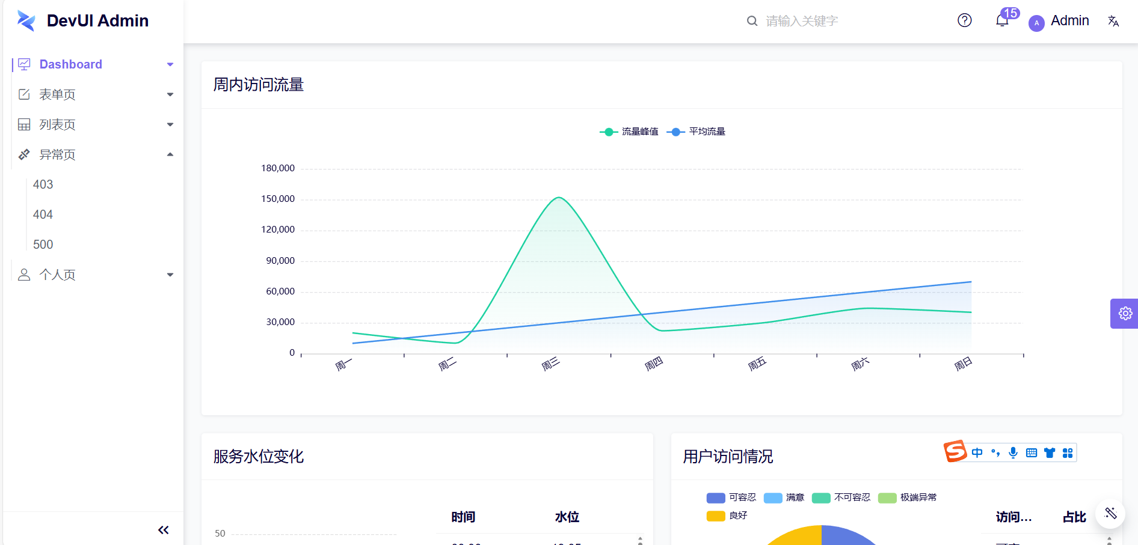This screenshot has width=1138, height=545.
Task: Expand the 列表页 menu arrow
Action: 170,124
